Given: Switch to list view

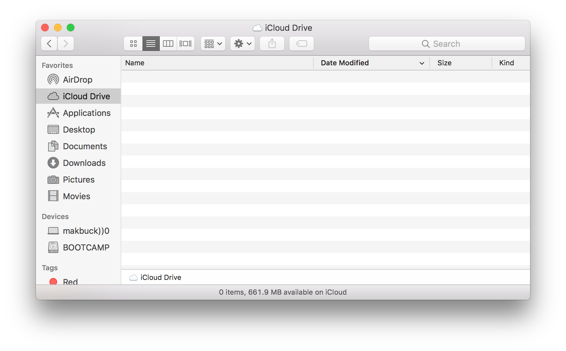Looking at the screenshot, I should [x=151, y=44].
